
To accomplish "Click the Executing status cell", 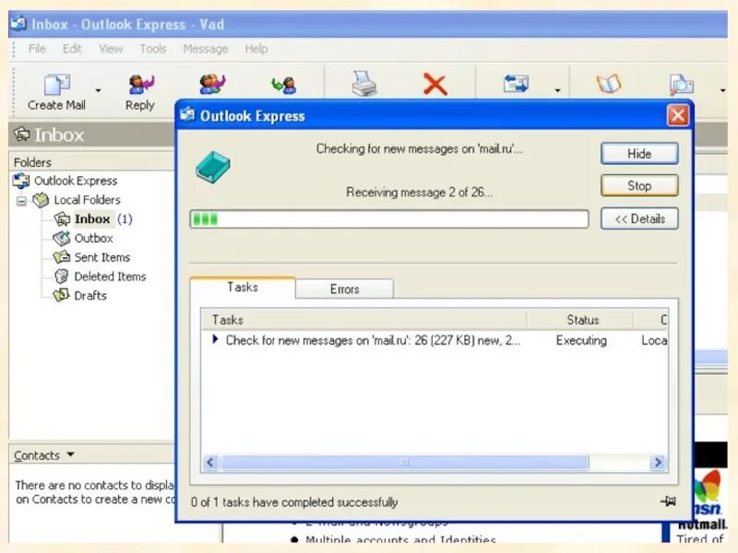I will click(x=581, y=340).
